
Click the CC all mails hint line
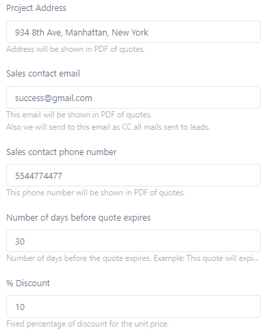[108, 127]
